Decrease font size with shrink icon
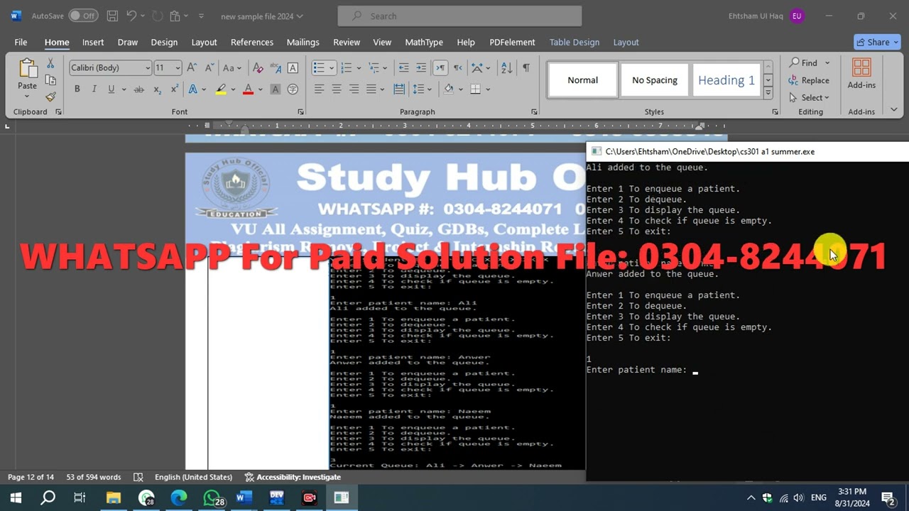 point(209,68)
